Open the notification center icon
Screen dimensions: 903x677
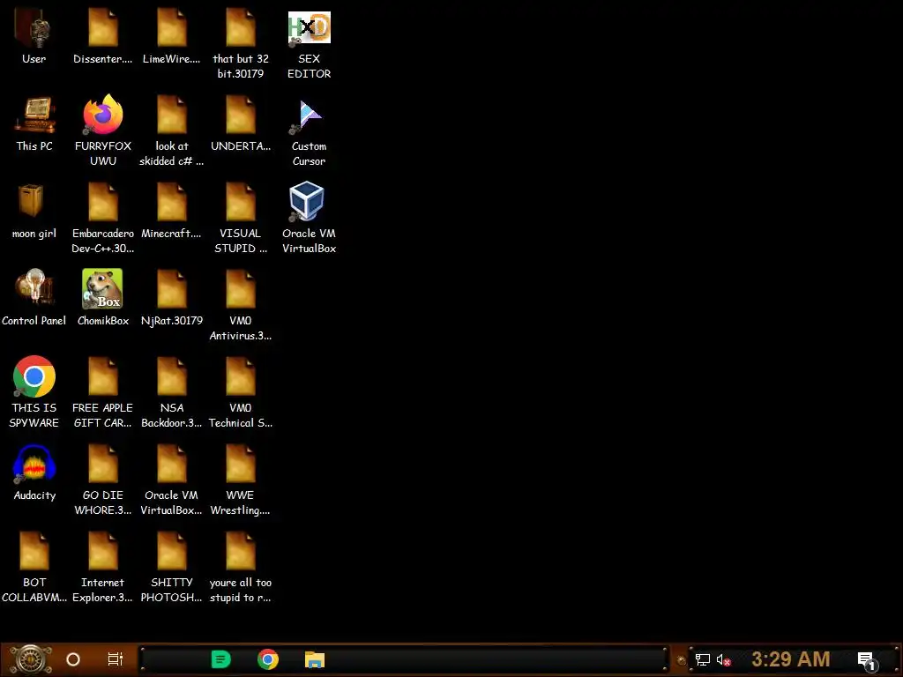pos(867,660)
